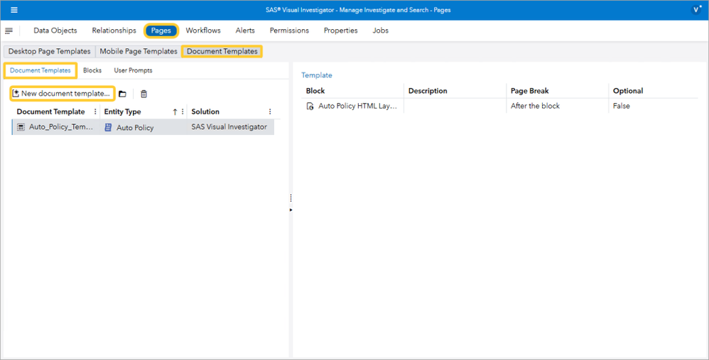Image resolution: width=709 pixels, height=360 pixels.
Task: Sort by Entity Type ascending arrow
Action: tap(175, 111)
